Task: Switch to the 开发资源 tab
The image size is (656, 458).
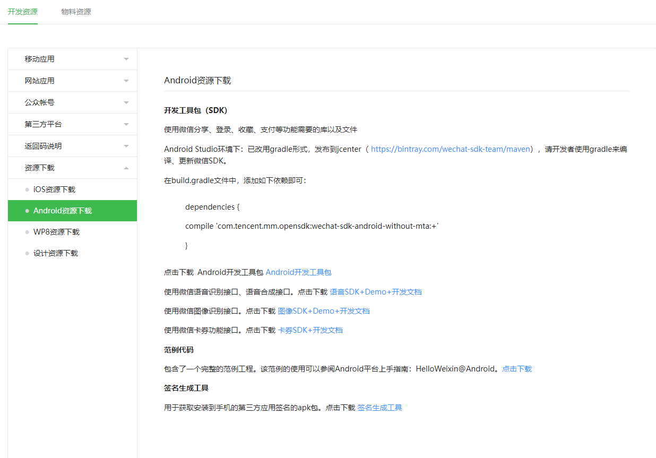Action: click(22, 12)
